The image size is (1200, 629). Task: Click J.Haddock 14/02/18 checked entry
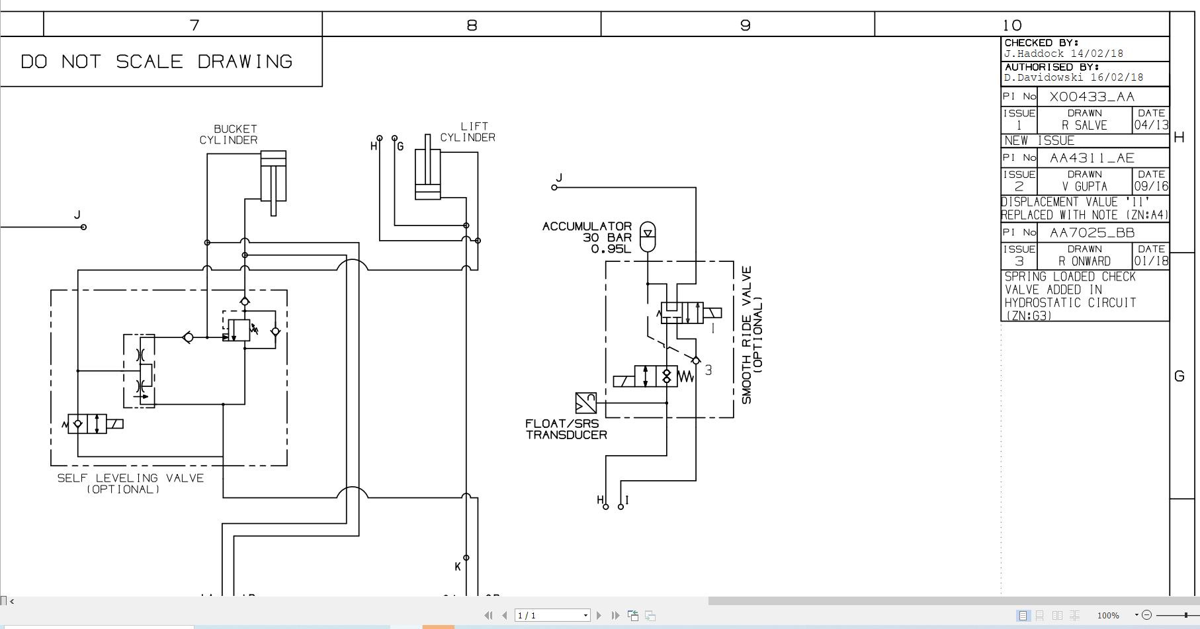click(x=1063, y=54)
